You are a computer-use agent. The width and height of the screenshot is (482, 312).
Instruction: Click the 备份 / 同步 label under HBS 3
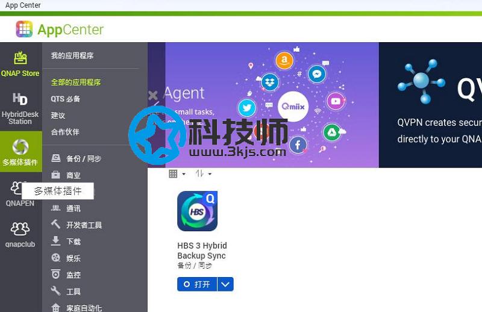(x=195, y=265)
